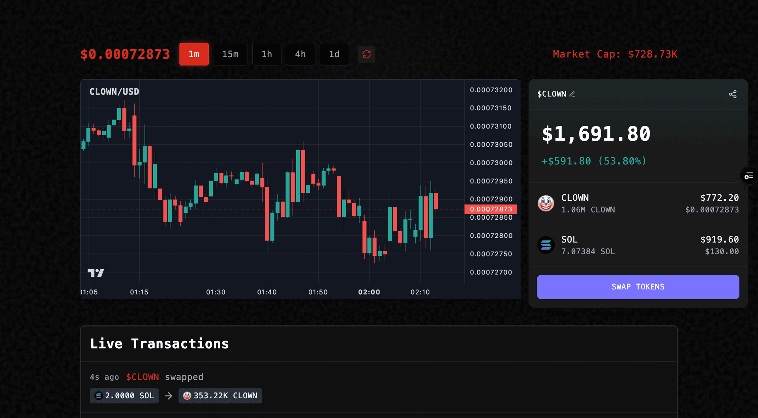Click the 0.00072873 current price label on axis

click(x=491, y=209)
